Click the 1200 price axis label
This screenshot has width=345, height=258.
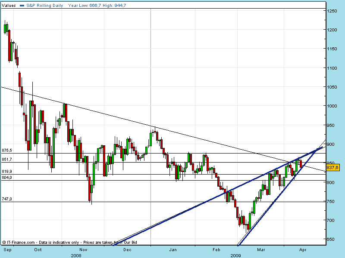[x=332, y=30]
